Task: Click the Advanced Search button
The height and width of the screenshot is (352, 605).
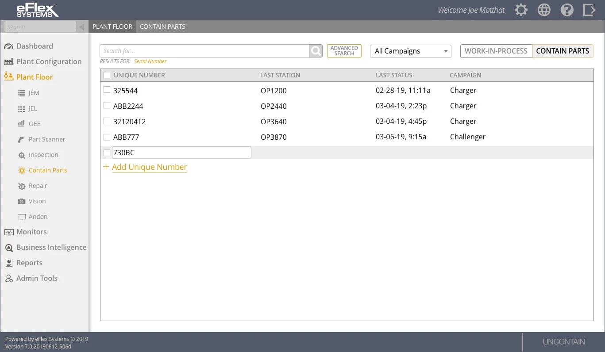Action: tap(344, 51)
